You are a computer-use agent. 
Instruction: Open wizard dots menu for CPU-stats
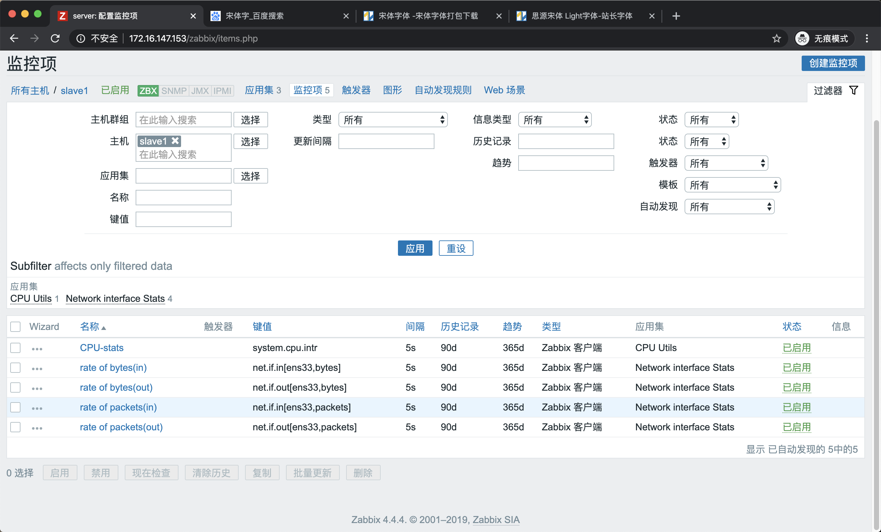37,349
